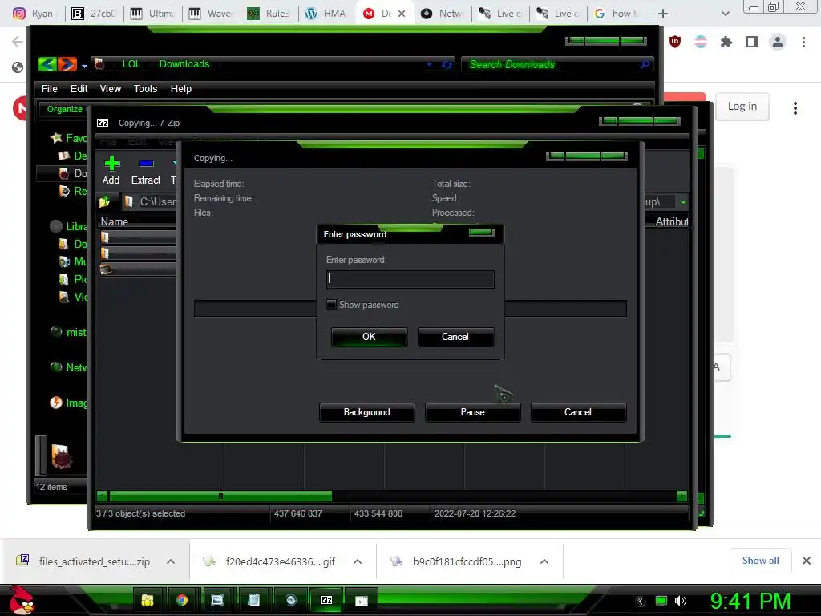Close the downloads bar with the X
Image resolution: width=821 pixels, height=616 pixels.
pos(807,561)
